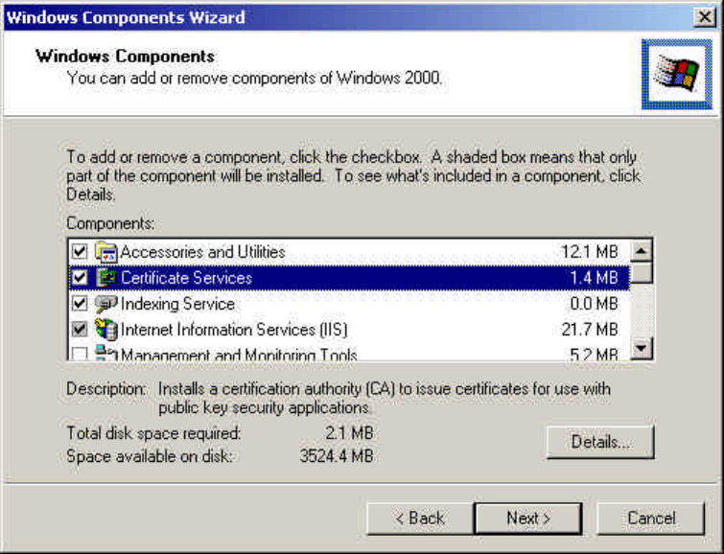
Task: Go to the previous page with Back
Action: click(x=420, y=519)
